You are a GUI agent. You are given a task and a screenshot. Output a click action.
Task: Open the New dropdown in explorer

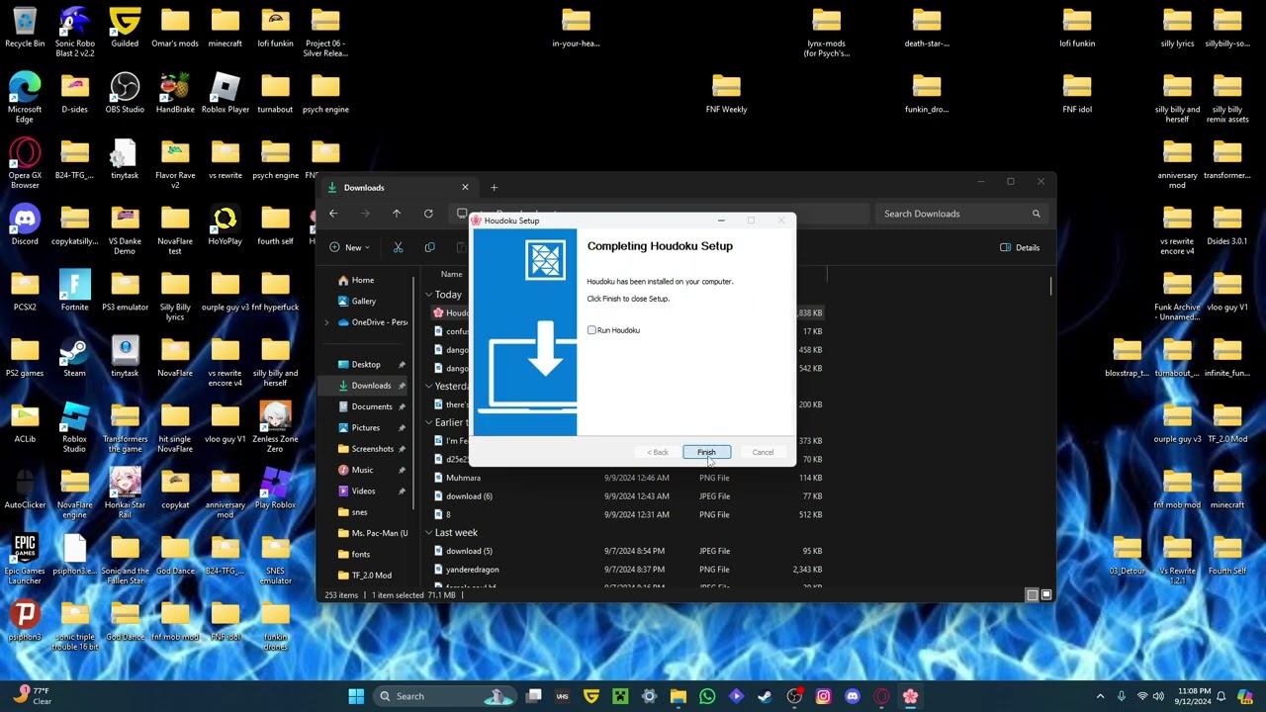[x=349, y=247]
